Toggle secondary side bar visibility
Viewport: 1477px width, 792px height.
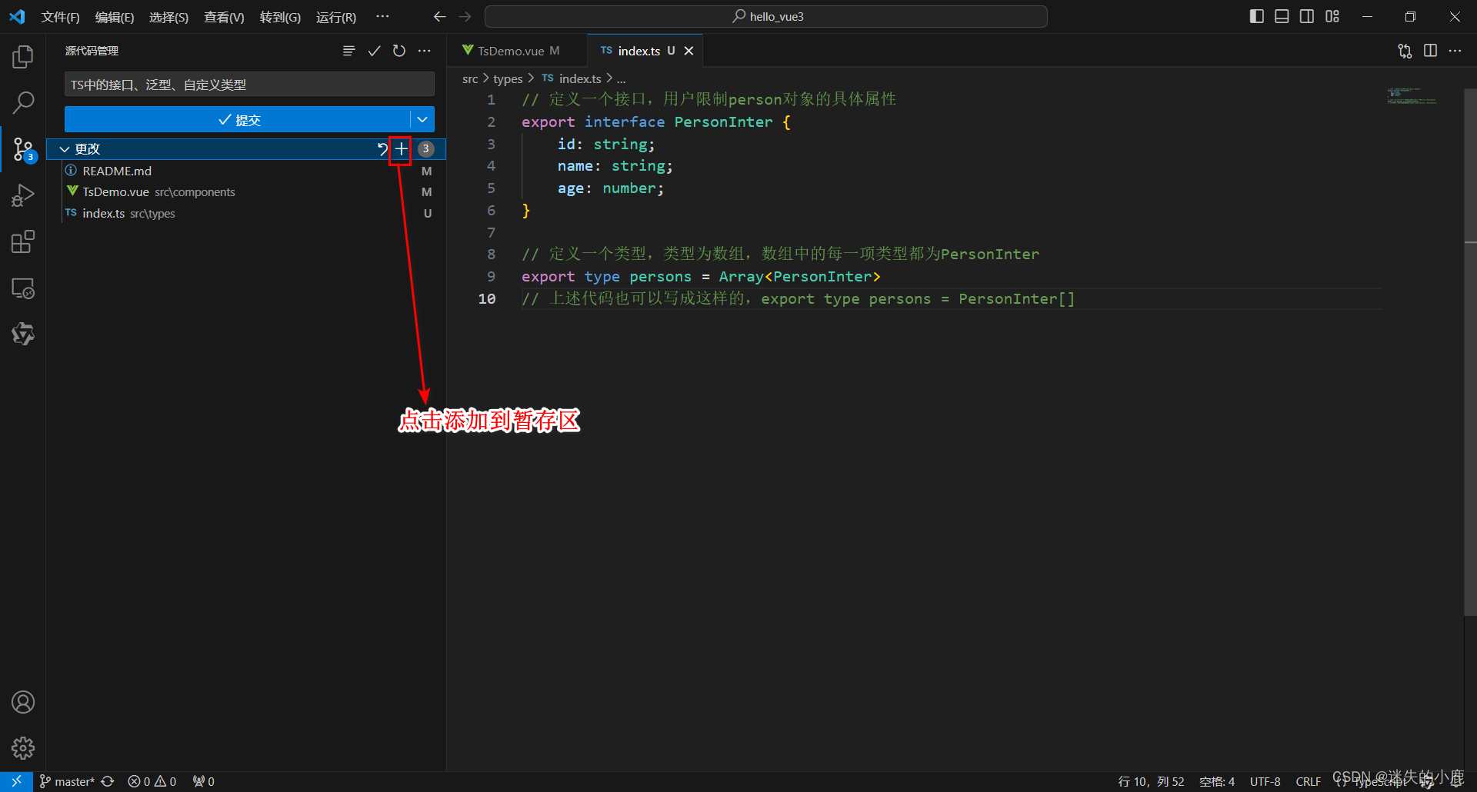(x=1307, y=16)
